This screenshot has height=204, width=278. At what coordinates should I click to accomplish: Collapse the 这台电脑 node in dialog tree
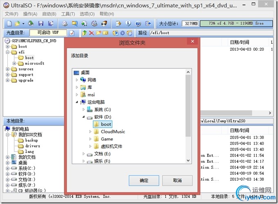(x=77, y=102)
